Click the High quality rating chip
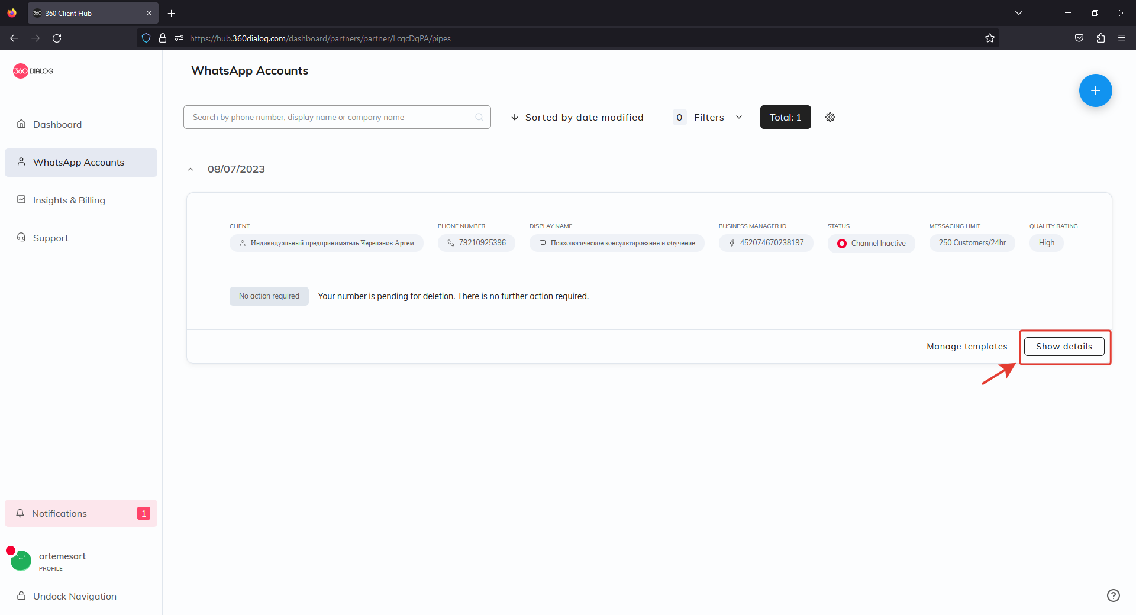 coord(1046,243)
